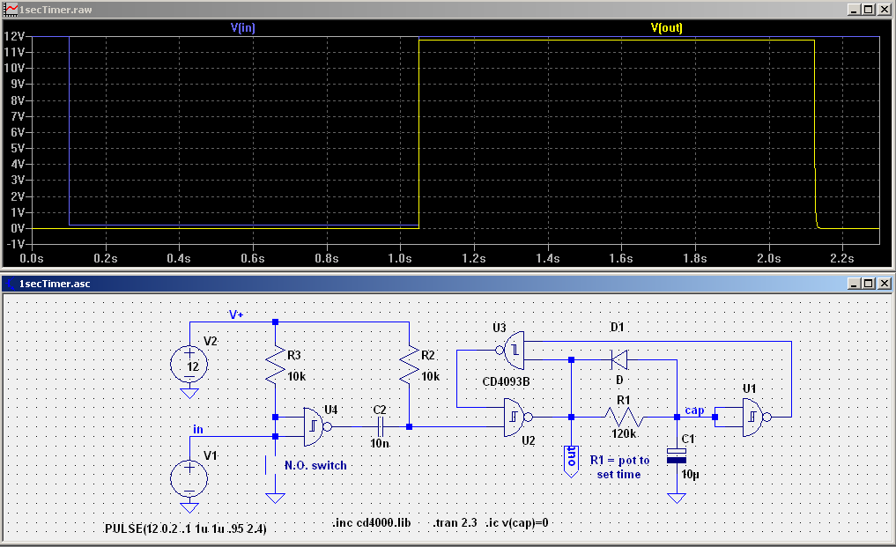Image resolution: width=896 pixels, height=547 pixels.
Task: Click the 10k value of R3
Action: (297, 376)
